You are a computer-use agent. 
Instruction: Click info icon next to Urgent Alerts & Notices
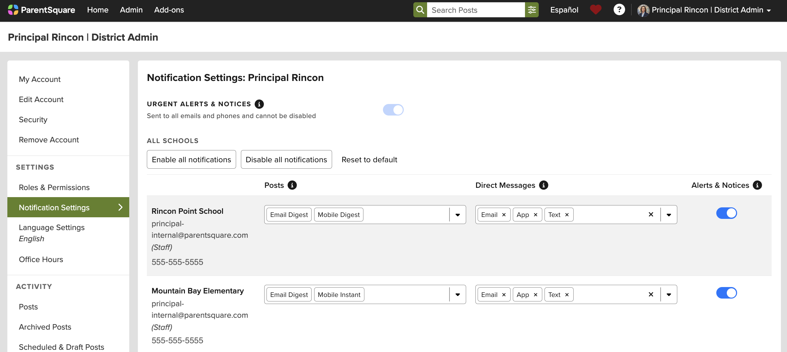259,104
